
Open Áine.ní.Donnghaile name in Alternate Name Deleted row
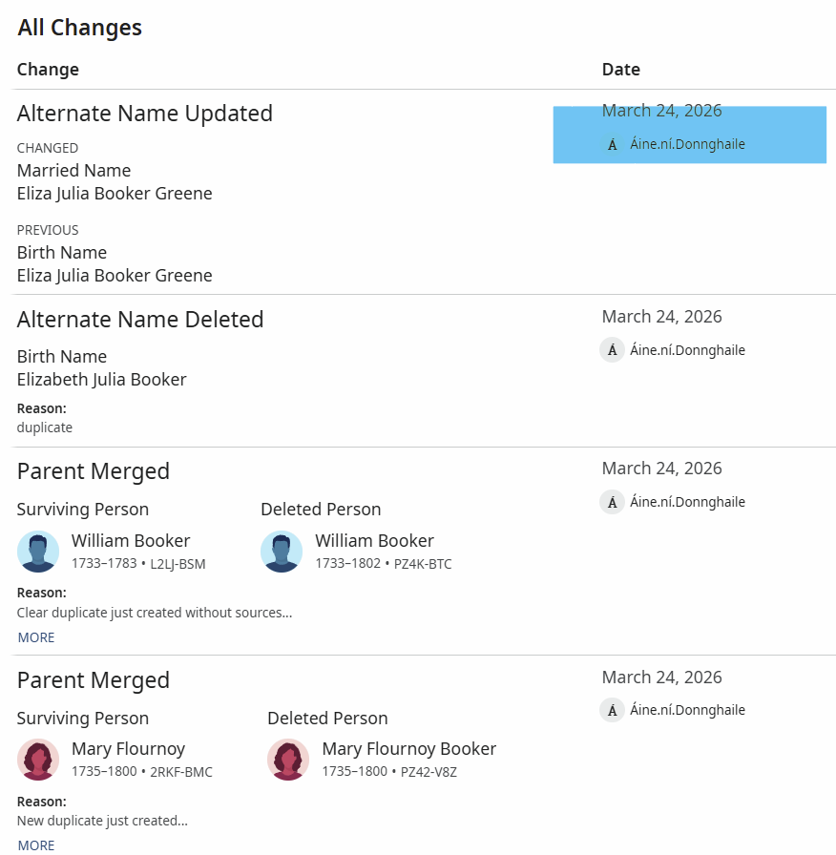[x=687, y=350]
